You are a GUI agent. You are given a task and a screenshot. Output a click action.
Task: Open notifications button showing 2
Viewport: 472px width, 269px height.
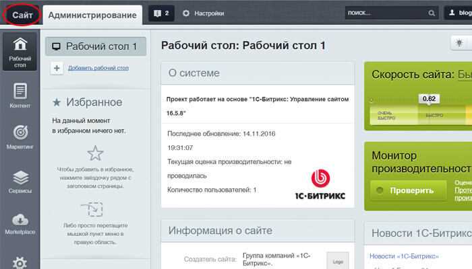point(161,13)
